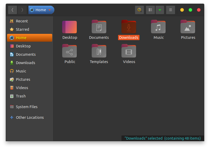The width and height of the screenshot is (210, 149).
Task: Open Downloads in the sidebar
Action: click(x=30, y=63)
